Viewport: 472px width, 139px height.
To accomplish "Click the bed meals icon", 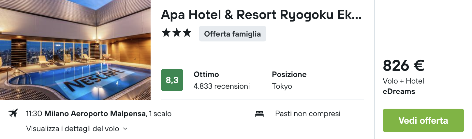I will 259,114.
